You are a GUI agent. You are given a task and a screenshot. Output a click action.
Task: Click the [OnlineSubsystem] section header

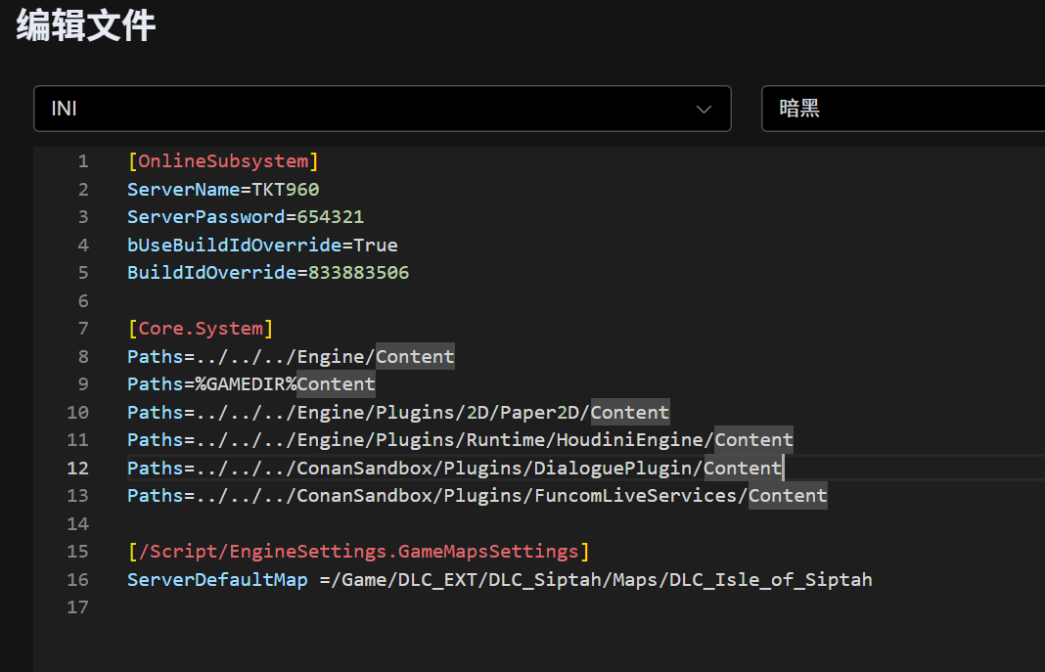coord(223,161)
